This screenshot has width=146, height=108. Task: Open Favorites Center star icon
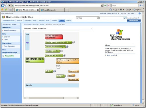[x=2, y=10]
